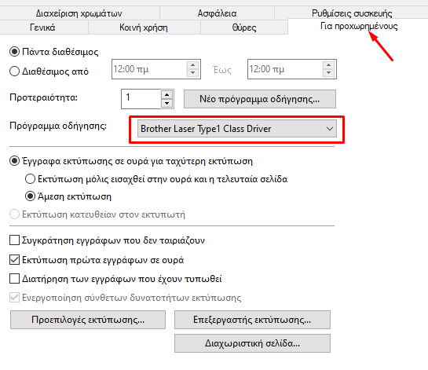Click the up arrow of the first time field
The width and height of the screenshot is (428, 370).
pyautogui.click(x=192, y=65)
